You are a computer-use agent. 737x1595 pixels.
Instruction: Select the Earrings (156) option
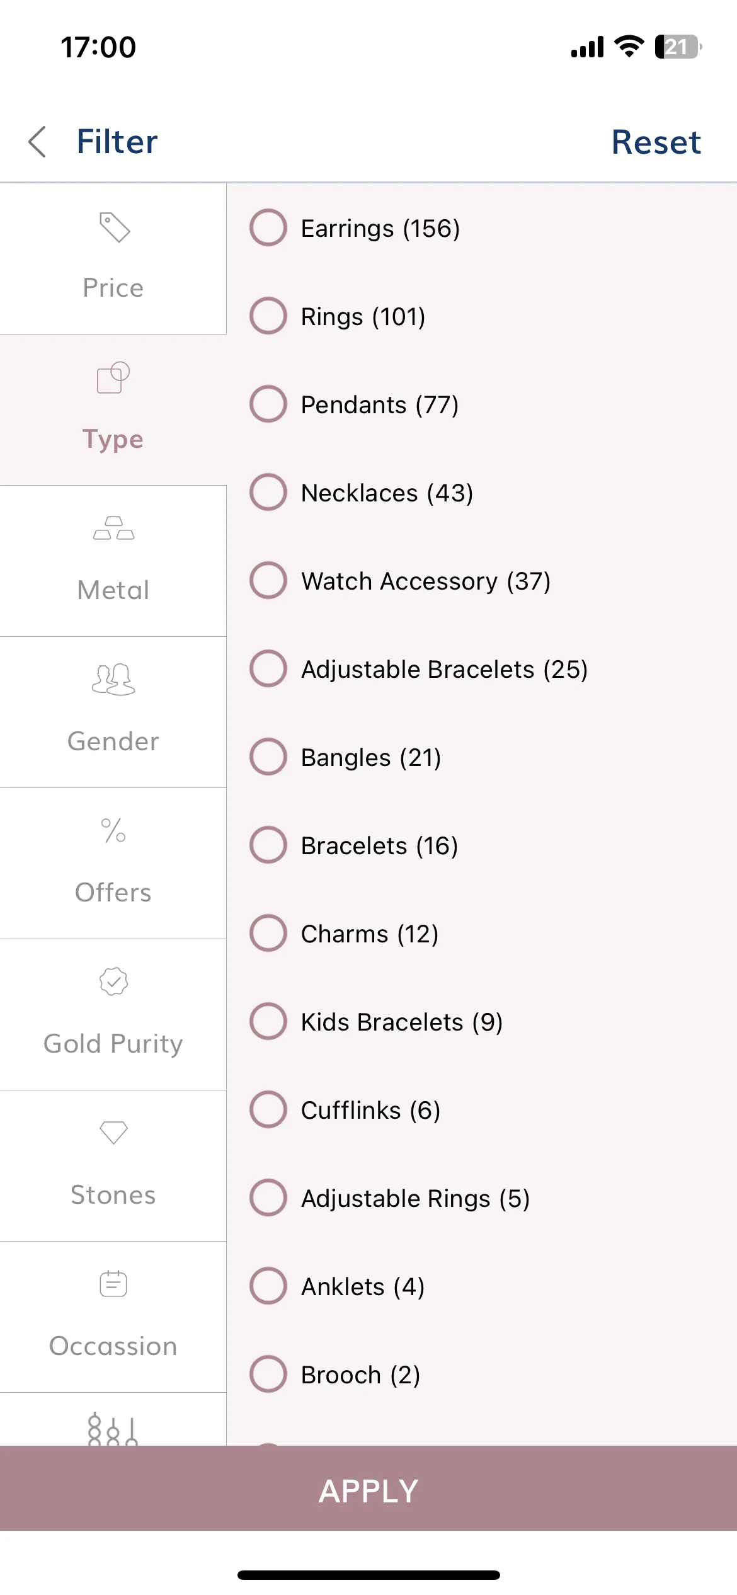tap(356, 227)
